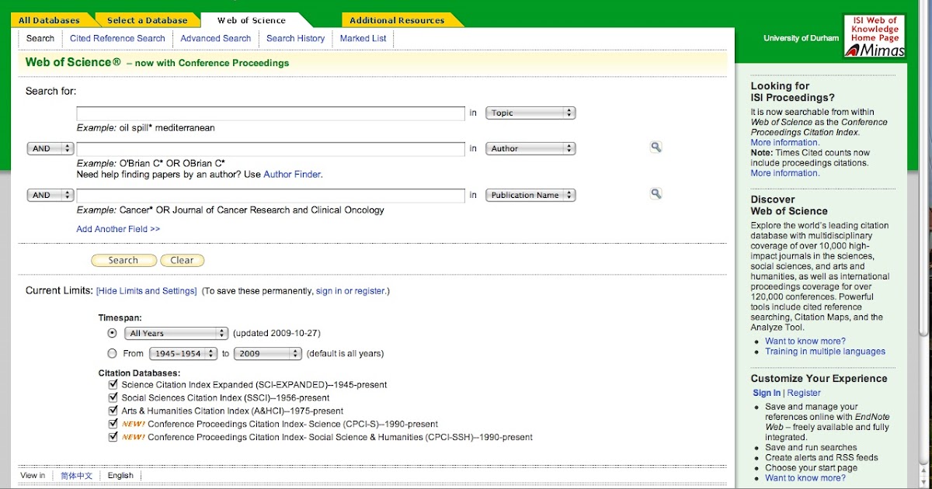Open the Publication Name field dropdown
This screenshot has height=489, width=932.
tap(530, 196)
